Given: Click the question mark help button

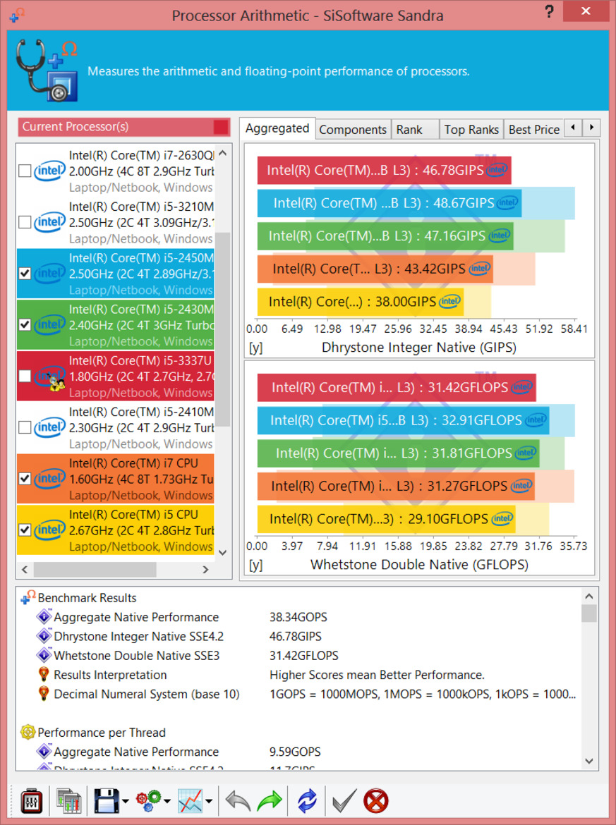Looking at the screenshot, I should 549,11.
